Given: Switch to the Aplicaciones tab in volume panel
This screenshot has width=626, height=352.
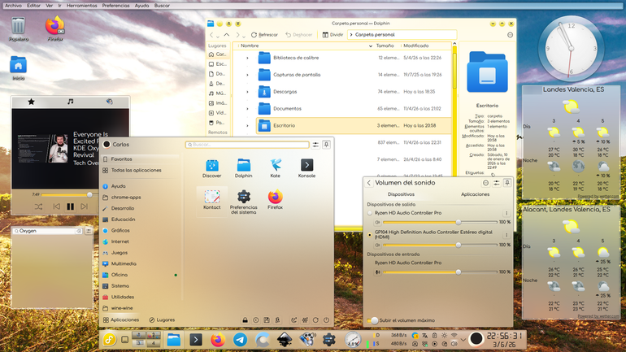Looking at the screenshot, I should (x=475, y=194).
